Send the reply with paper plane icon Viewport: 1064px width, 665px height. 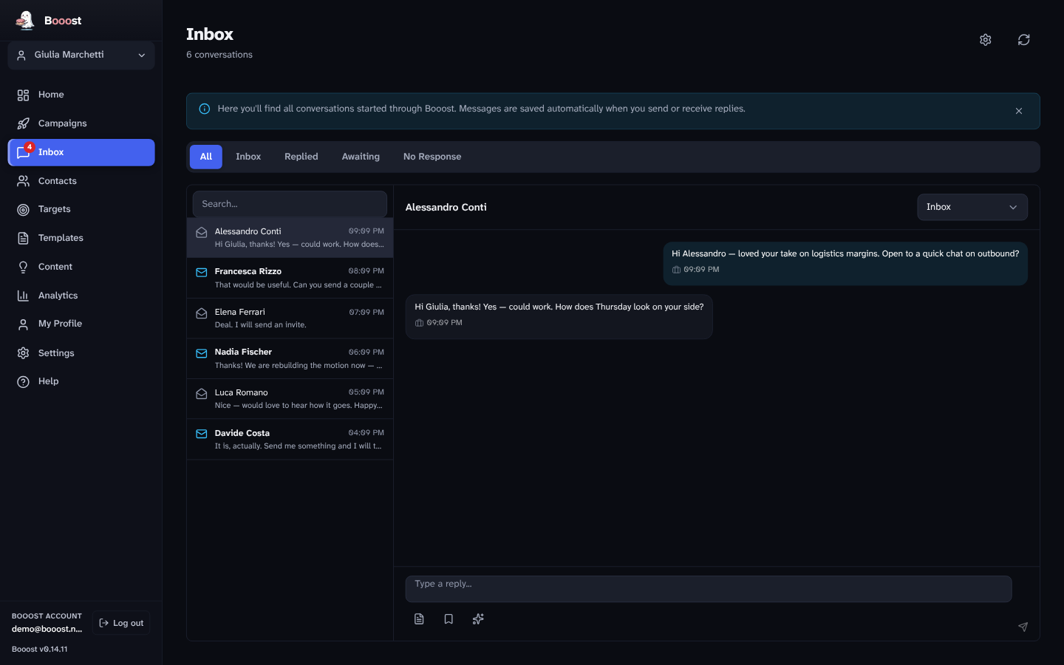(1023, 627)
